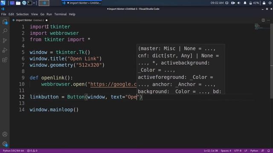Viewport: 273px width, 153px height.
Task: Open the View menu
Action: (x=35, y=14)
